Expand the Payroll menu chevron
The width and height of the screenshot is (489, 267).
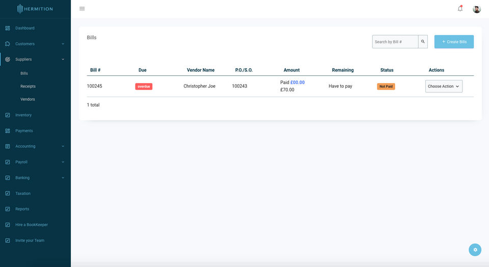click(x=63, y=162)
